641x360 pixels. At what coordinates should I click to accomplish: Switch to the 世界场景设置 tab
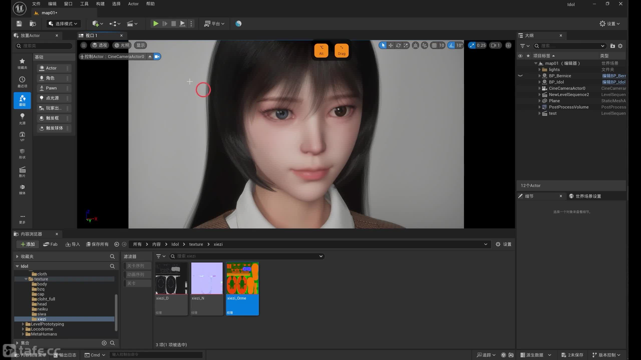click(x=585, y=196)
